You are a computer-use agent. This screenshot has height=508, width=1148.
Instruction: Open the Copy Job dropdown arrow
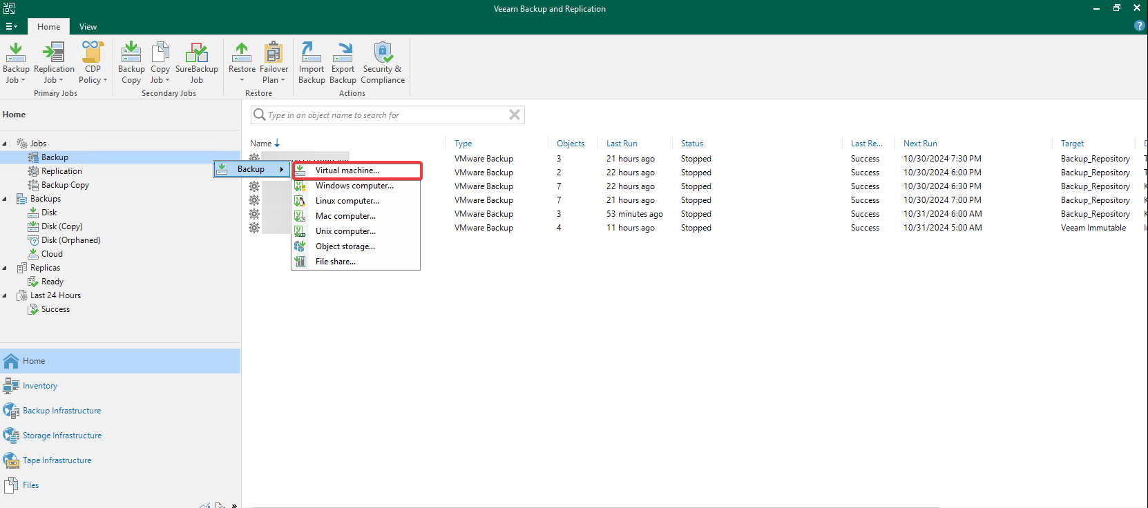(x=167, y=80)
